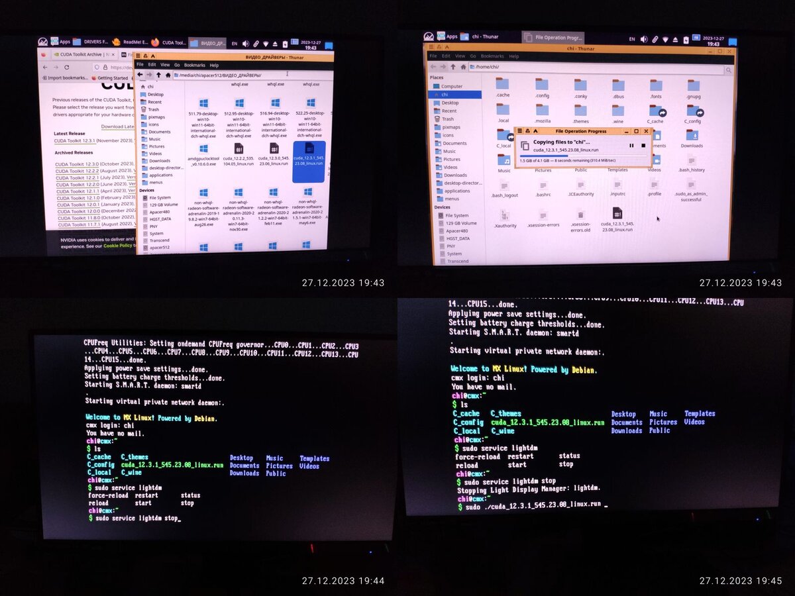Open CUDA Toolkit 12.3.0 archive link

pyautogui.click(x=77, y=164)
